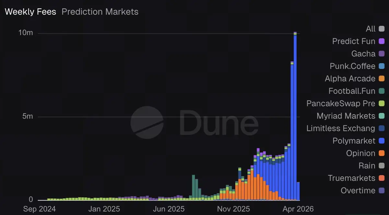Image resolution: width=389 pixels, height=215 pixels.
Task: Click the 0 y-axis label
Action: (31, 200)
